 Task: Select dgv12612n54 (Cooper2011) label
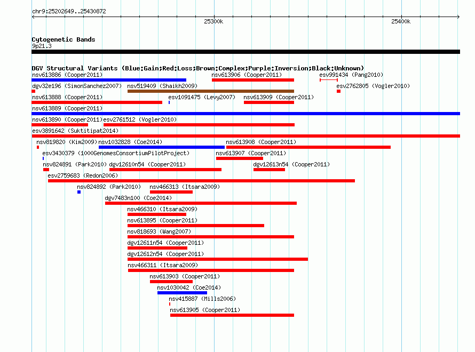[x=165, y=254]
